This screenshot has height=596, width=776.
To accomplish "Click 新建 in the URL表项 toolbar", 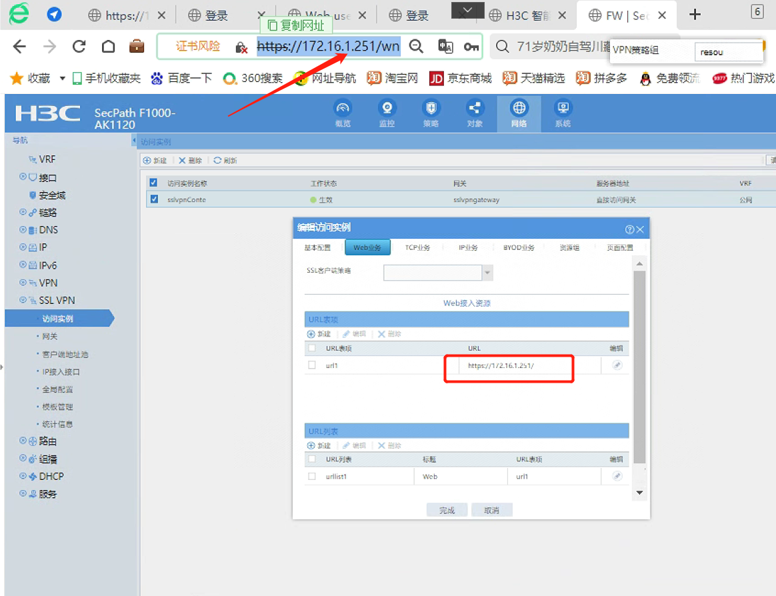I will 319,334.
